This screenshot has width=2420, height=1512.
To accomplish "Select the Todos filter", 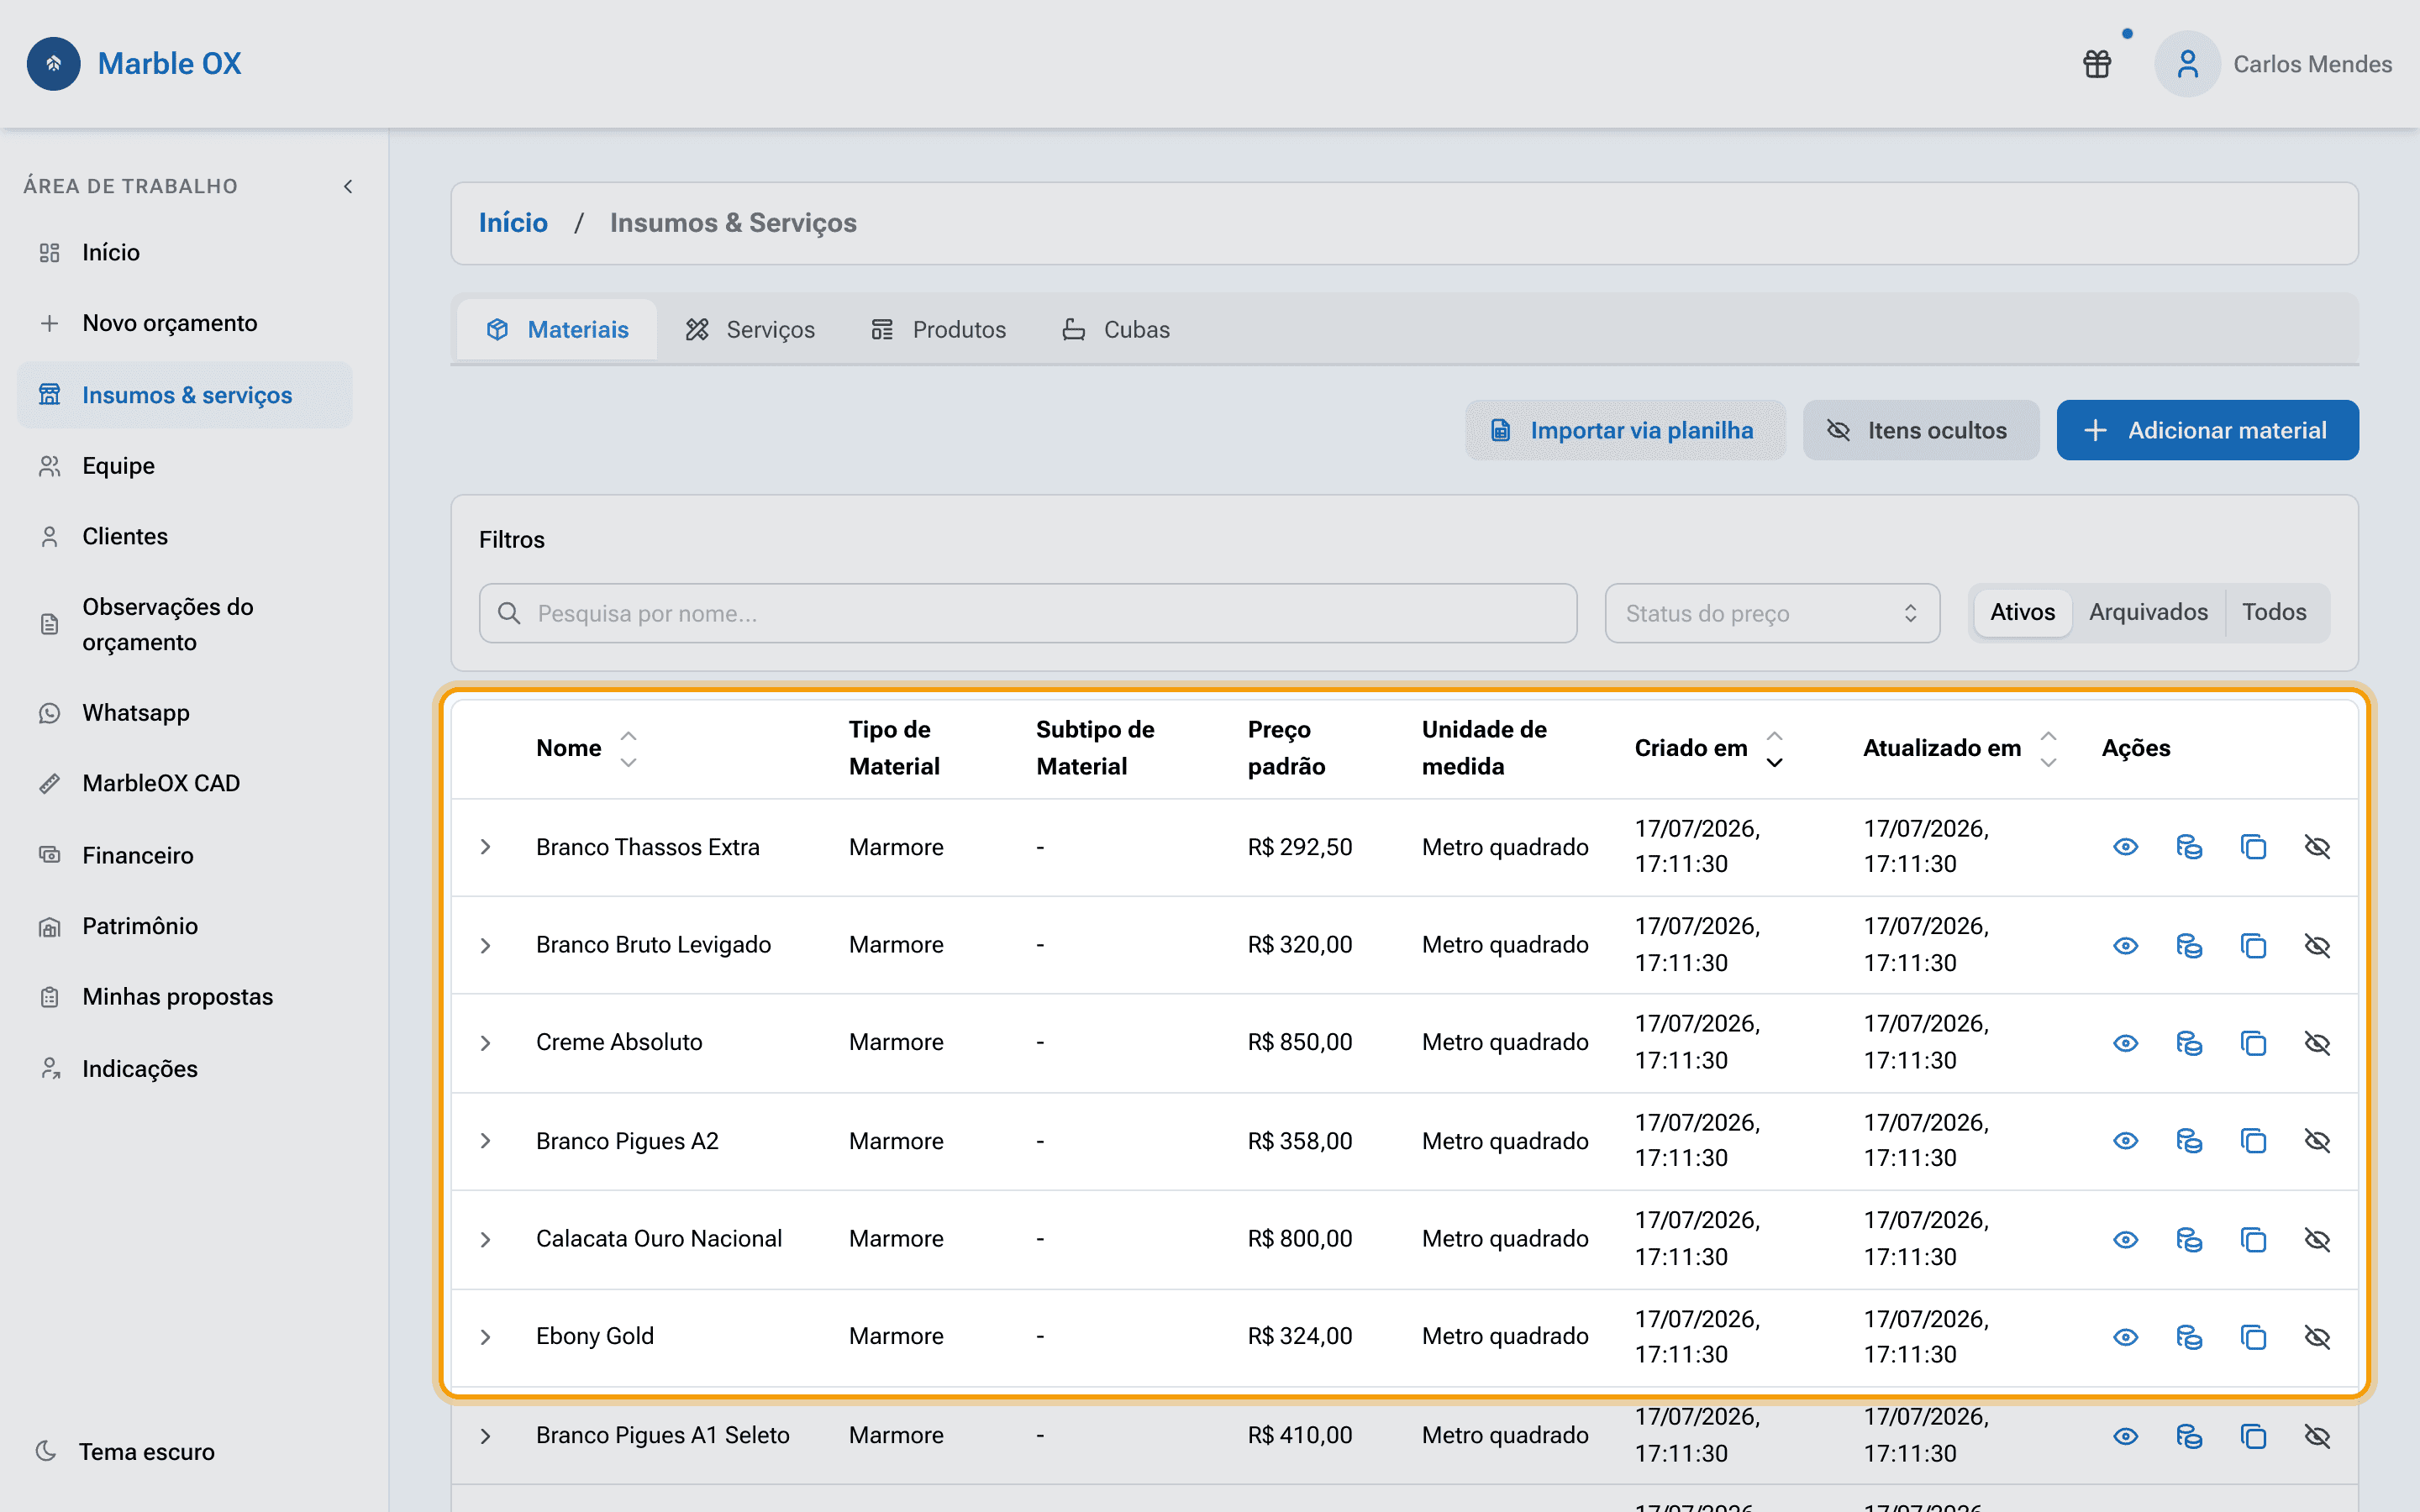I will (x=2274, y=612).
